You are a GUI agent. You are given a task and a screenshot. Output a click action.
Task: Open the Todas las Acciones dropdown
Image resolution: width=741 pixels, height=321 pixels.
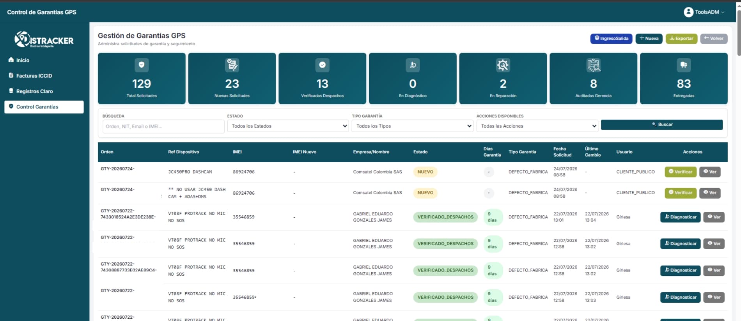tap(537, 126)
